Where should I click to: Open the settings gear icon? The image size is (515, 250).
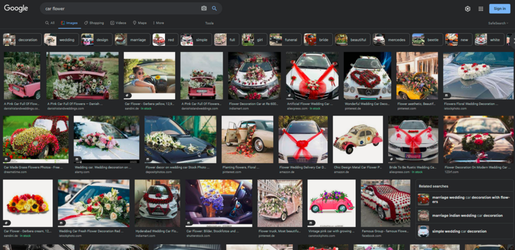(467, 9)
